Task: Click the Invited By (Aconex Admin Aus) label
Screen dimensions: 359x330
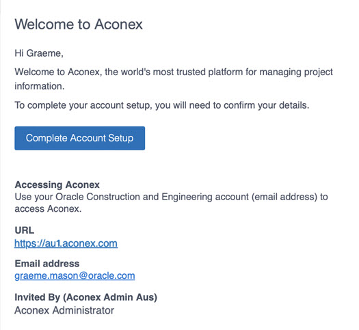Action: 86,297
